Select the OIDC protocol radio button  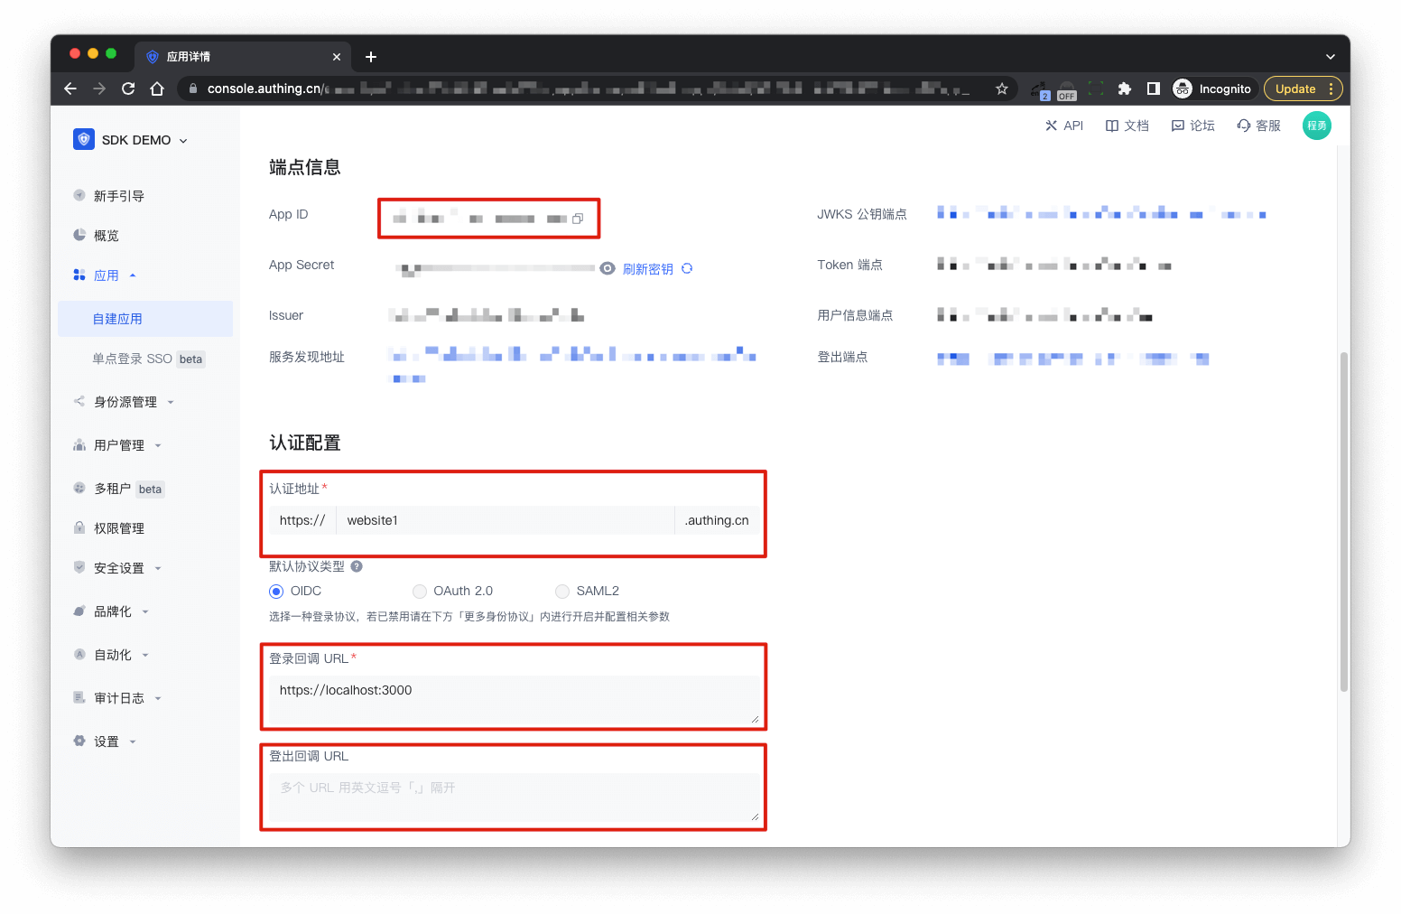276,592
